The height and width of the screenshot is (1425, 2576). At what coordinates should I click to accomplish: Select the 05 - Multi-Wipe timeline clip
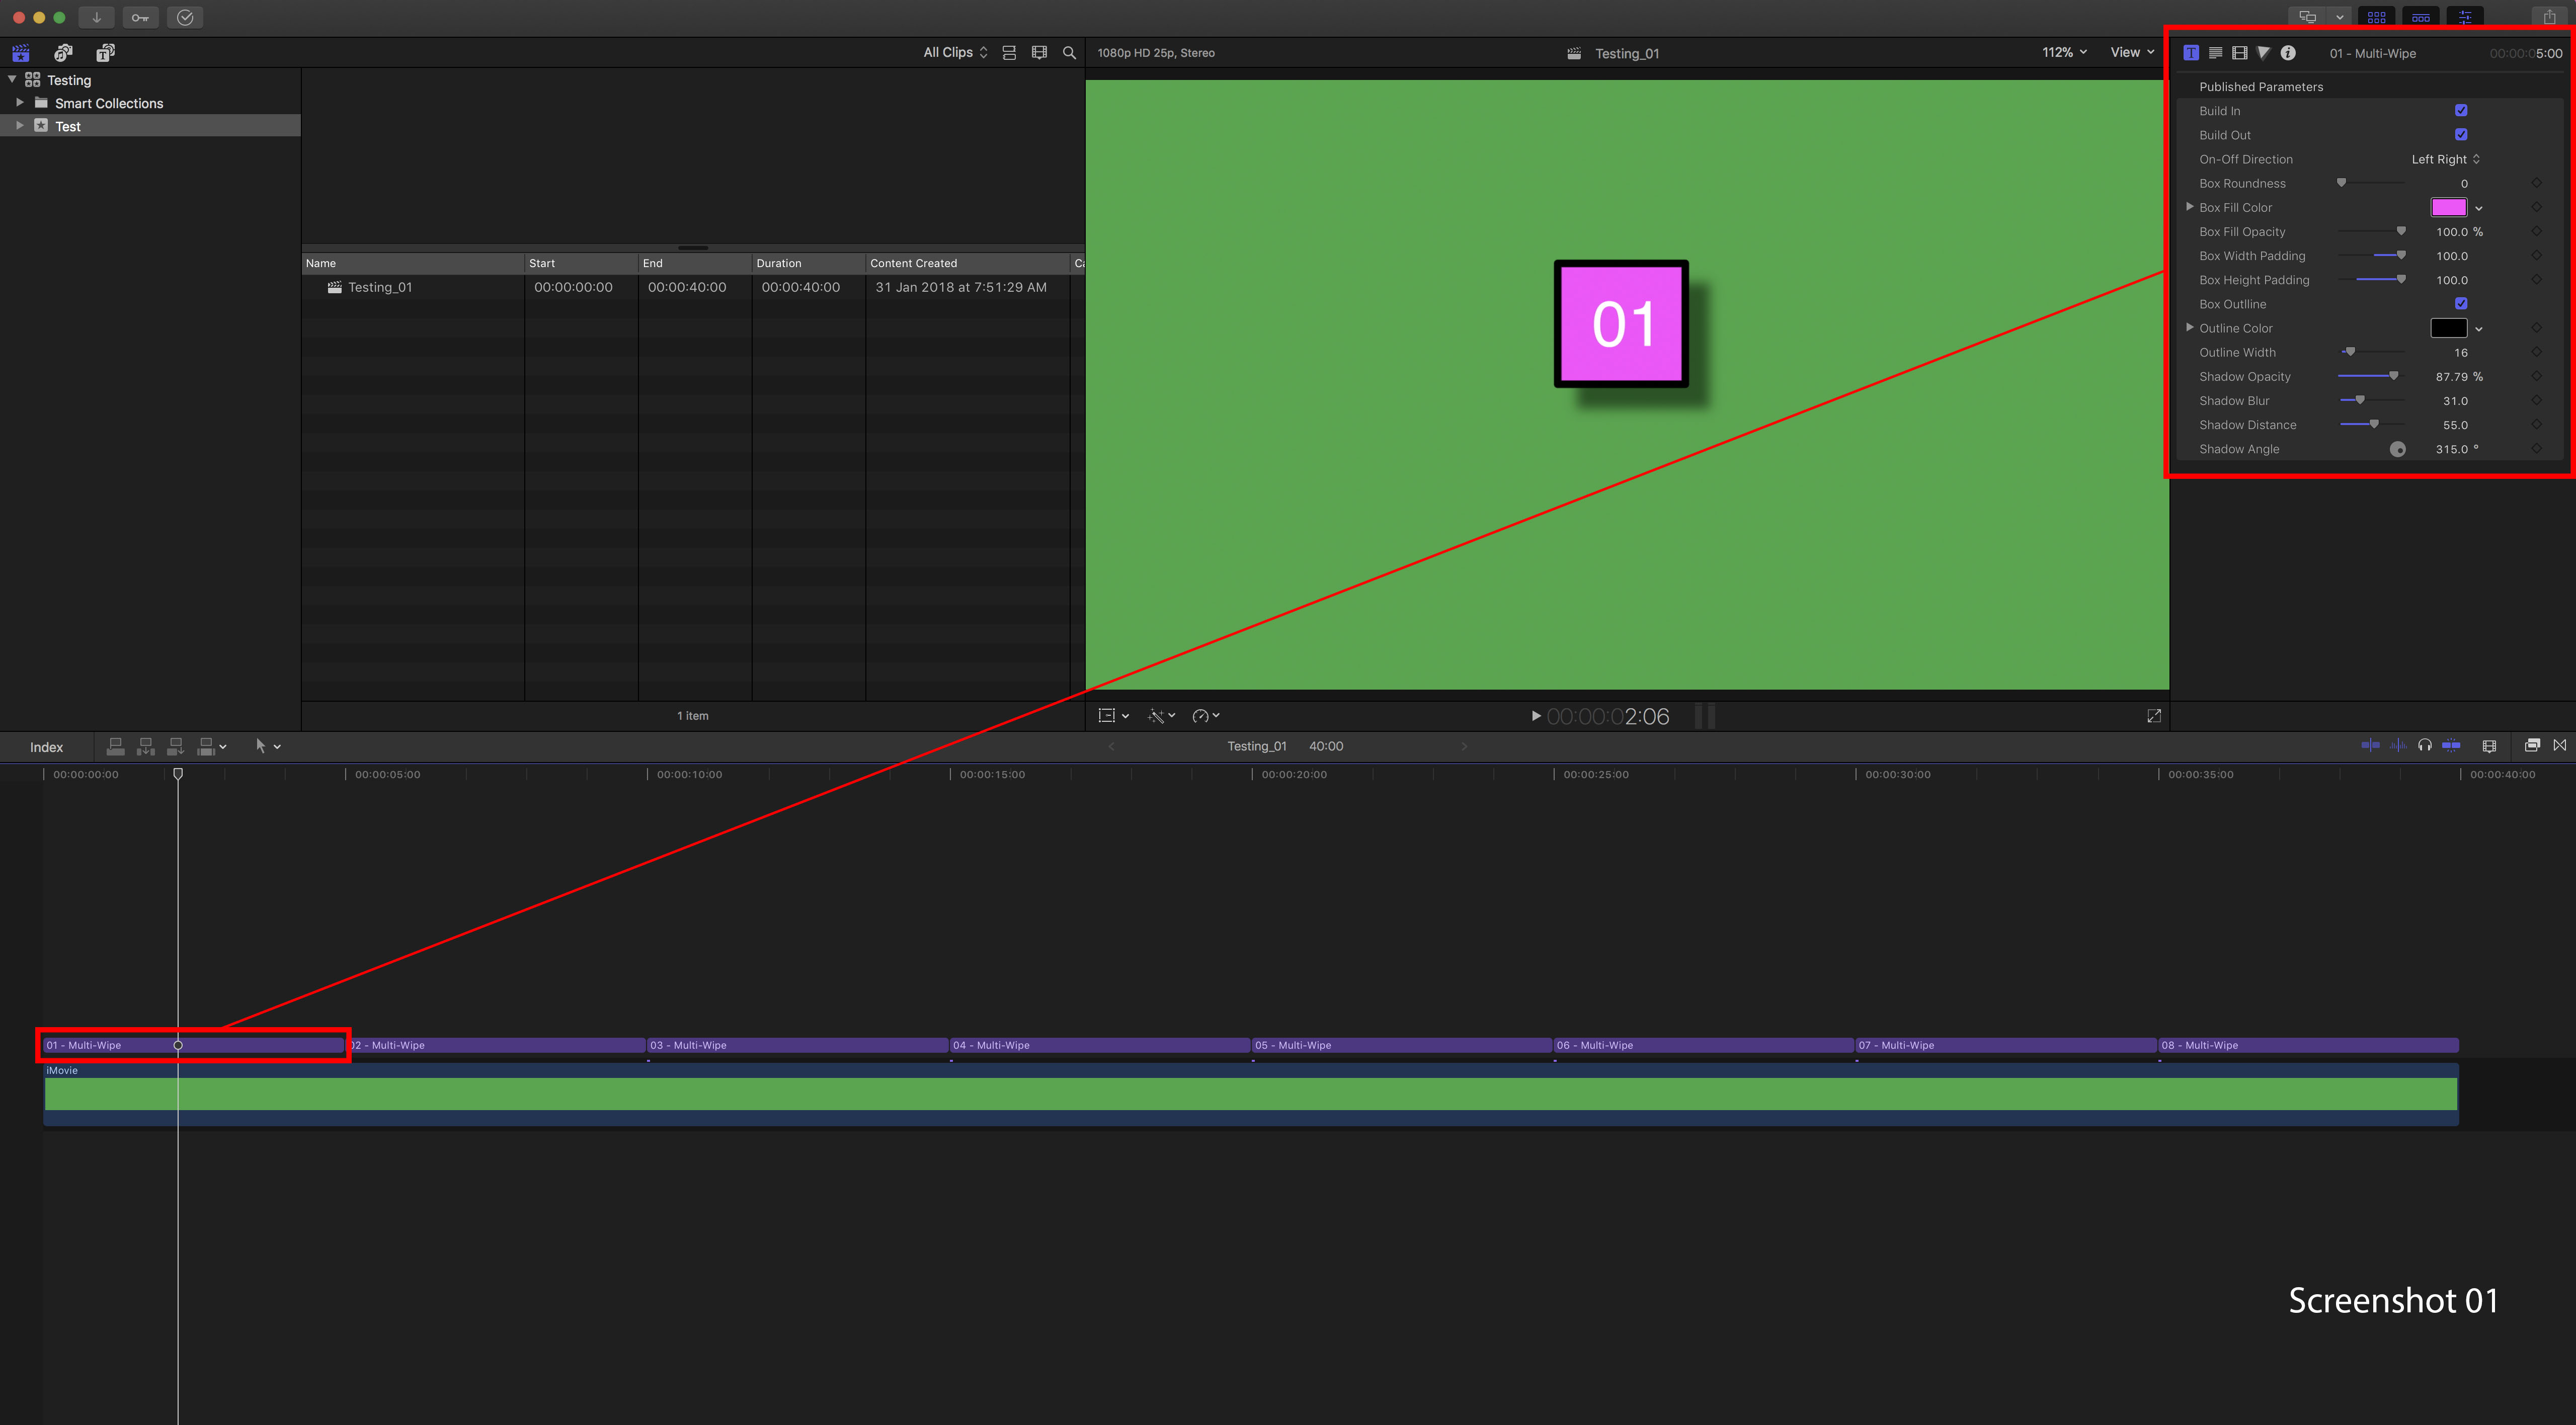(1400, 1045)
